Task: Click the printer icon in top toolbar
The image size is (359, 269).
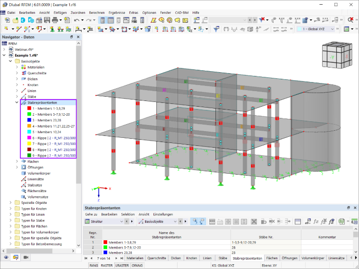Action: pos(55,20)
